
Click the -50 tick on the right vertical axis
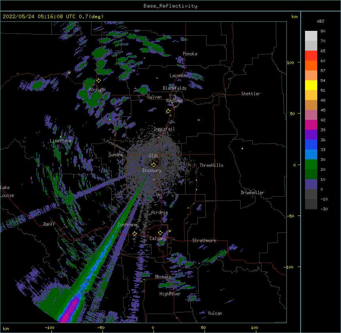[x=290, y=216]
